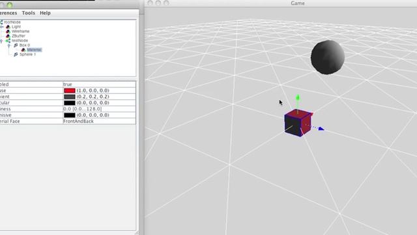The height and width of the screenshot is (235, 417).
Task: Click the Box 0 mesh icon
Action: (x=16, y=45)
